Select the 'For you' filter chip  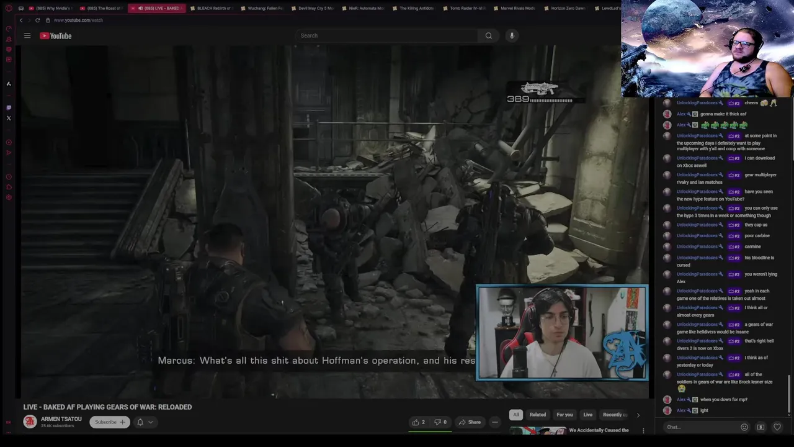pos(564,415)
